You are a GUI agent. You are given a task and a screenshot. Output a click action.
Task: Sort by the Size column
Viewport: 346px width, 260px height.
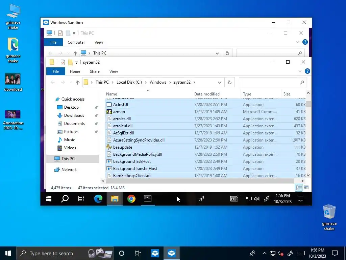[294, 94]
